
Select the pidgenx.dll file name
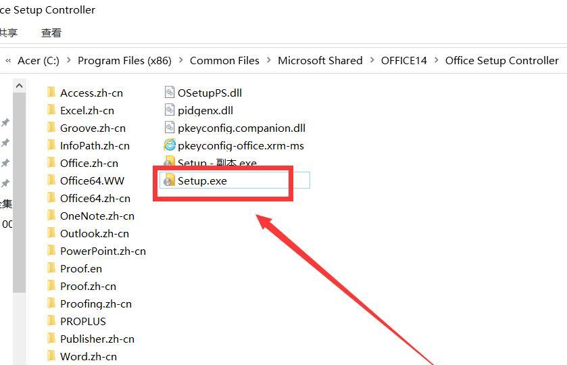pyautogui.click(x=205, y=110)
